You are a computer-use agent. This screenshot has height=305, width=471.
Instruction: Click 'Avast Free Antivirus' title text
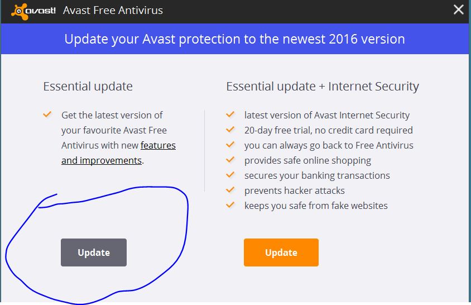(113, 11)
